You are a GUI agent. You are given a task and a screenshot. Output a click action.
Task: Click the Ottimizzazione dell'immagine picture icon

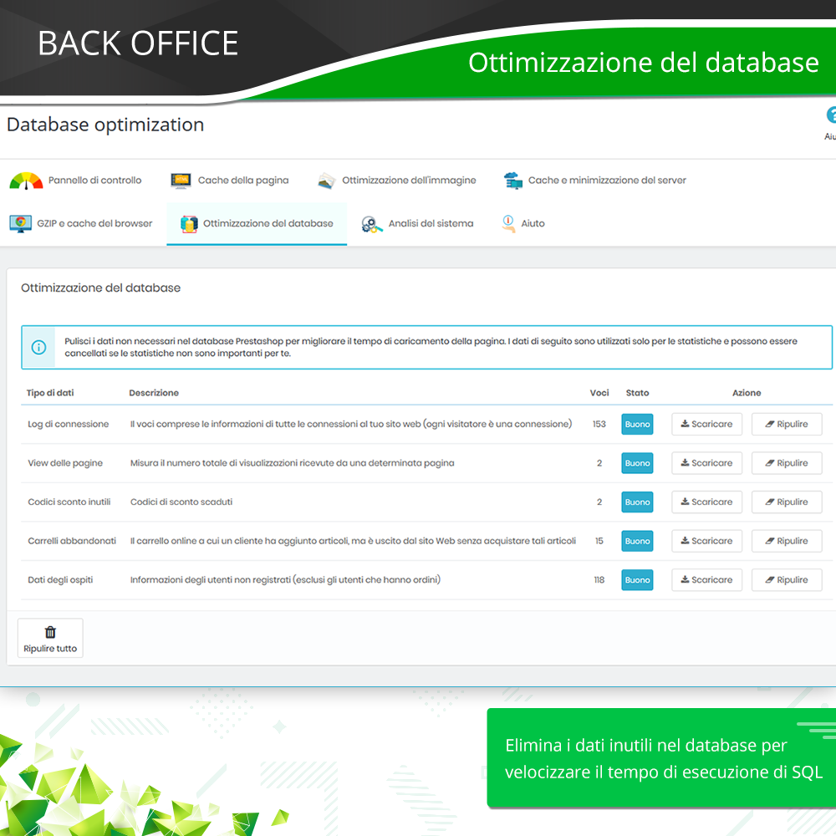click(325, 180)
